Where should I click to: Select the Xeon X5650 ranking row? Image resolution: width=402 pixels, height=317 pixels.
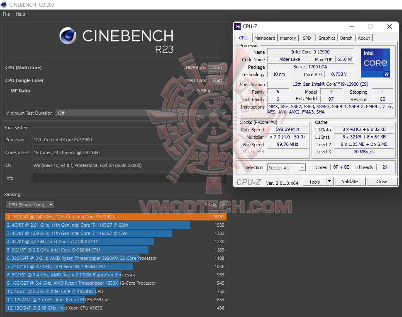(x=116, y=308)
